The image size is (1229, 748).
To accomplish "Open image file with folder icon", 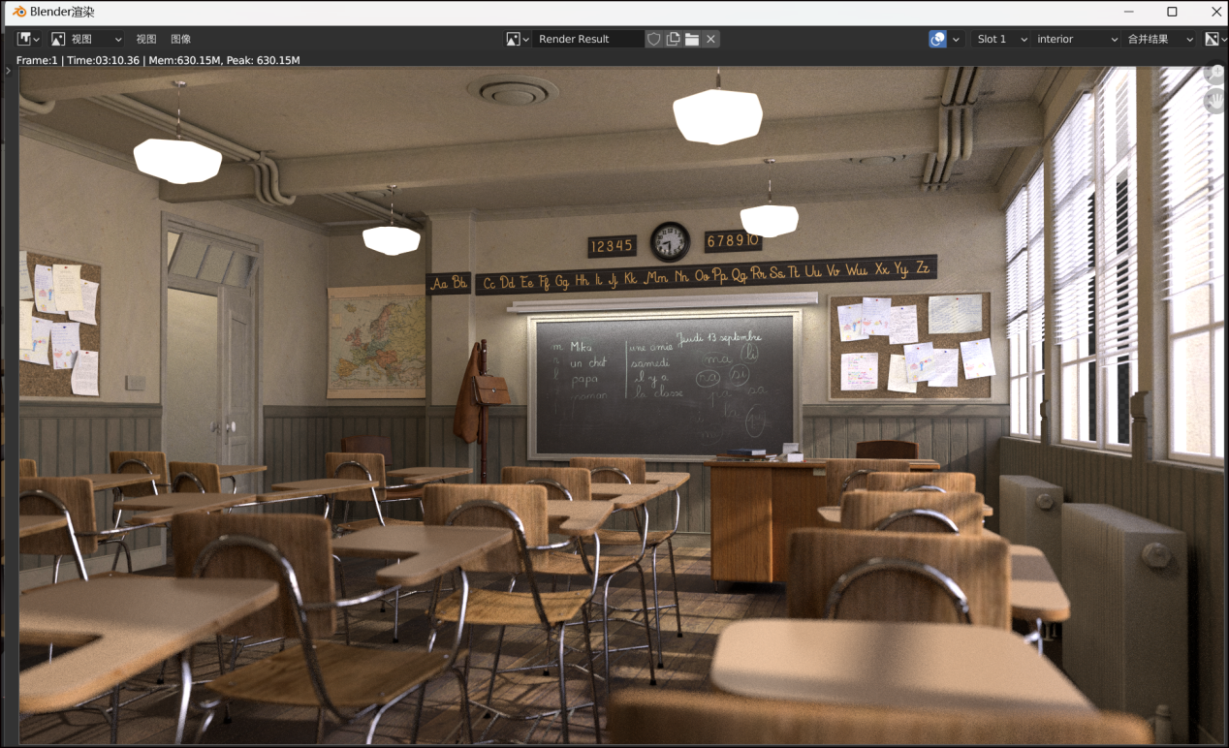I will pyautogui.click(x=692, y=39).
